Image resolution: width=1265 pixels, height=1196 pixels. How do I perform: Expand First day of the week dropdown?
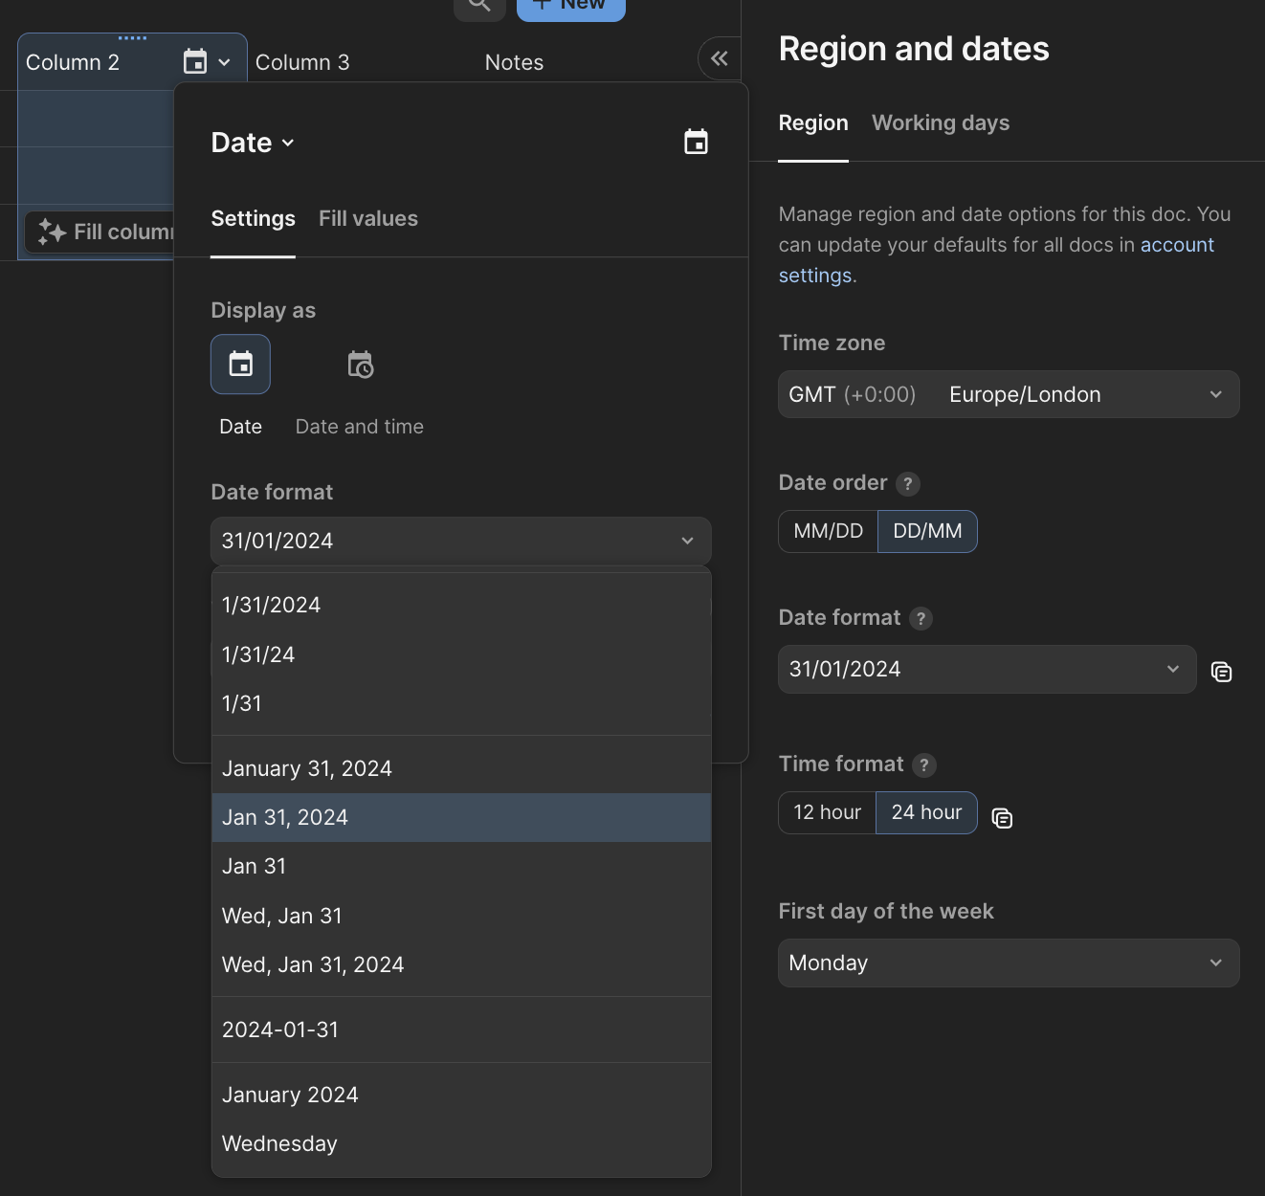click(x=1008, y=963)
